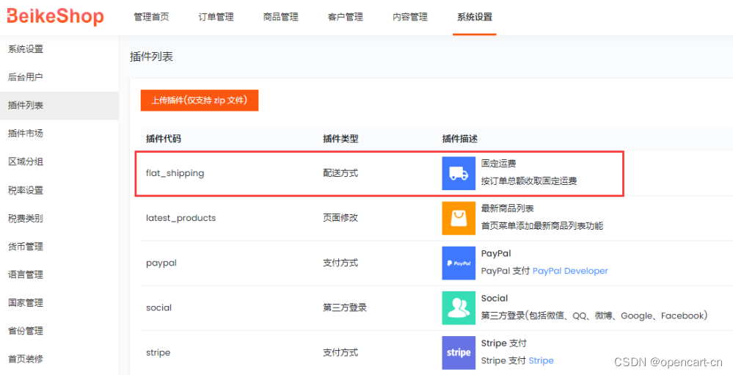This screenshot has height=375, width=733.
Task: Click the flat_shipping truck plugin icon
Action: pos(459,173)
